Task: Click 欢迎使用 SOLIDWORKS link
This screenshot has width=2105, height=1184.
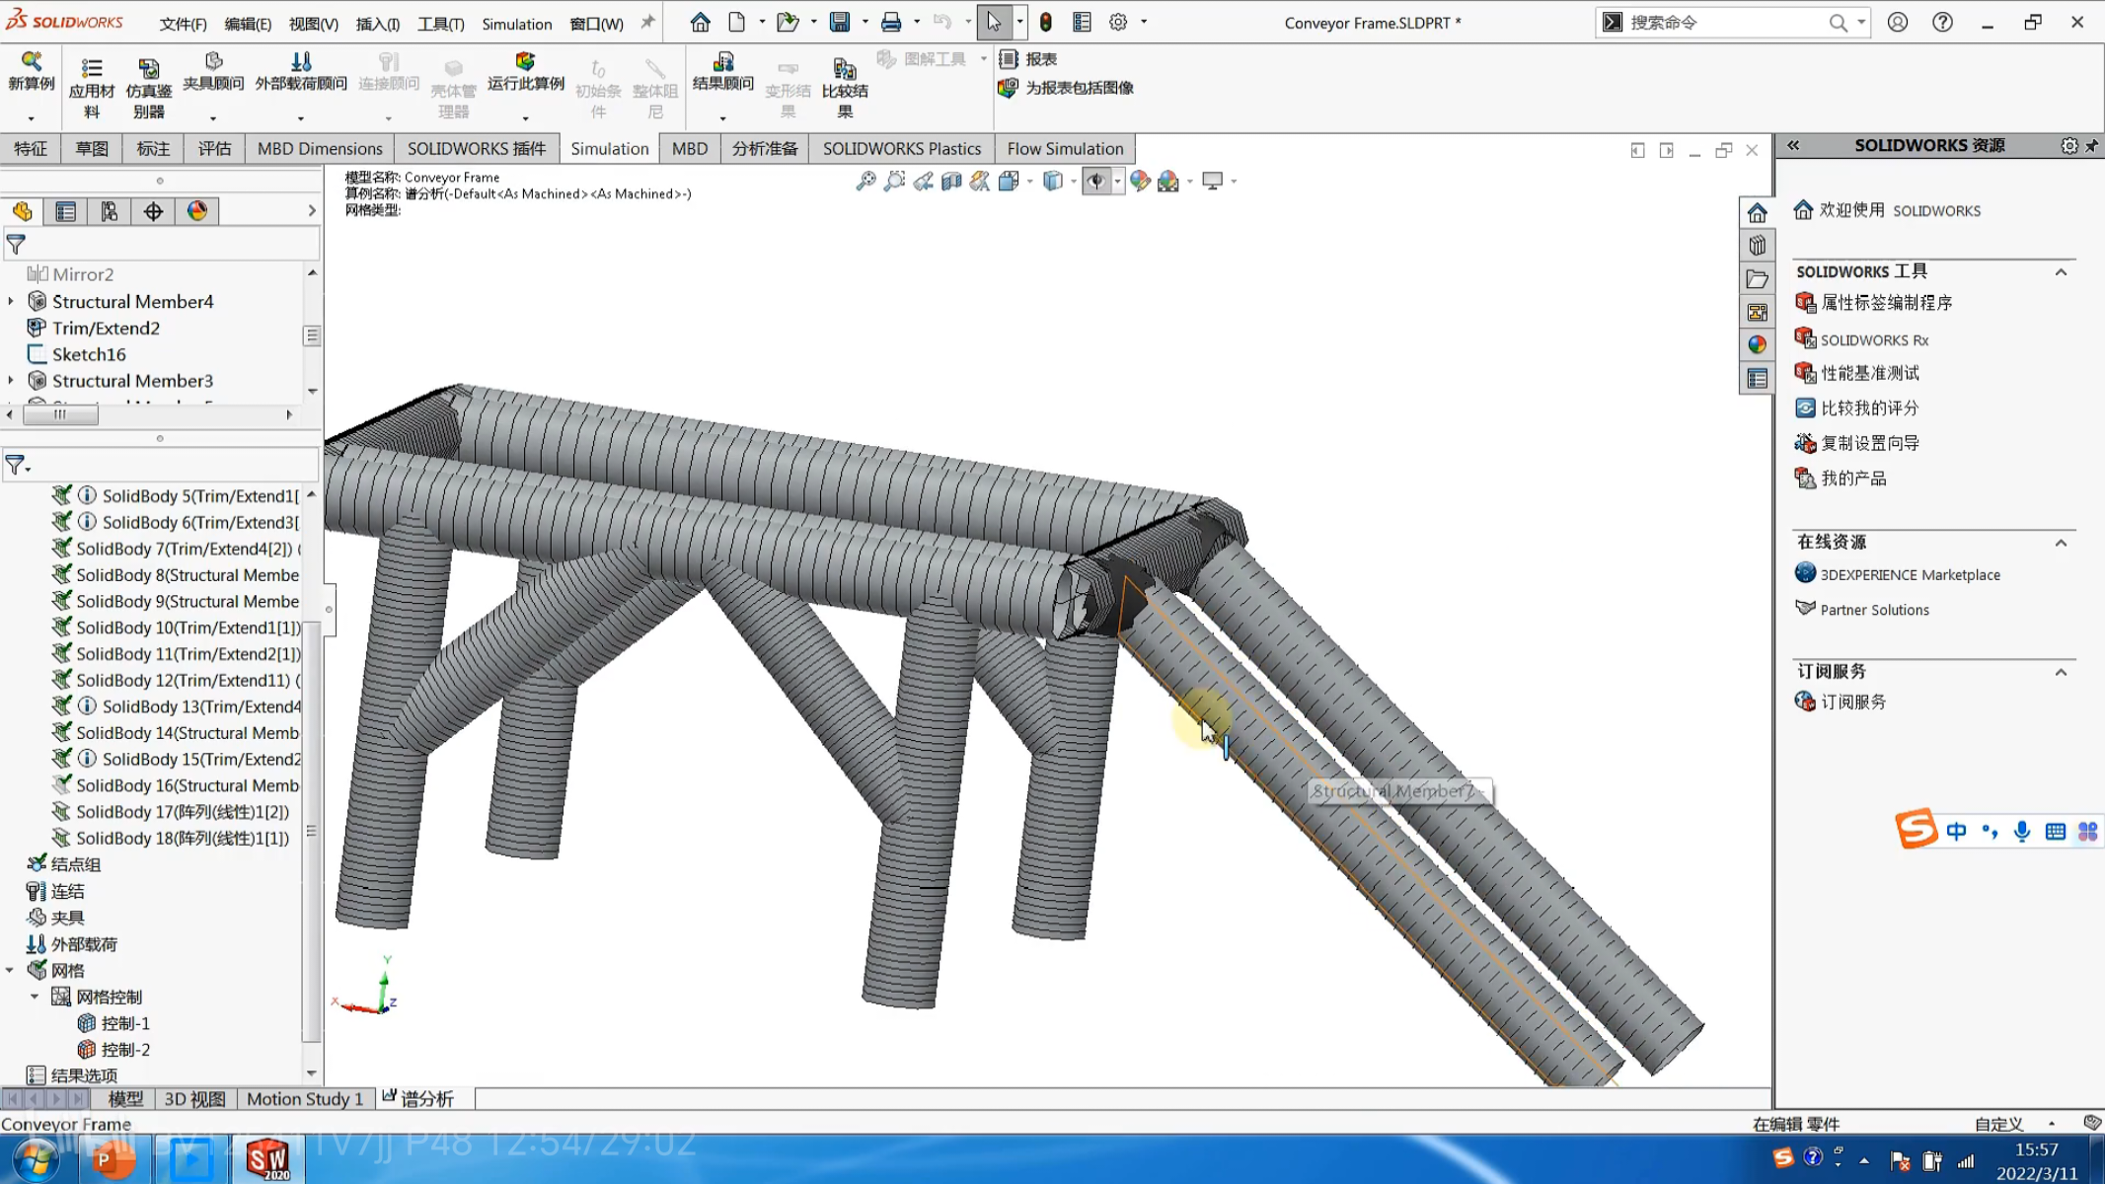Action: pos(1900,210)
